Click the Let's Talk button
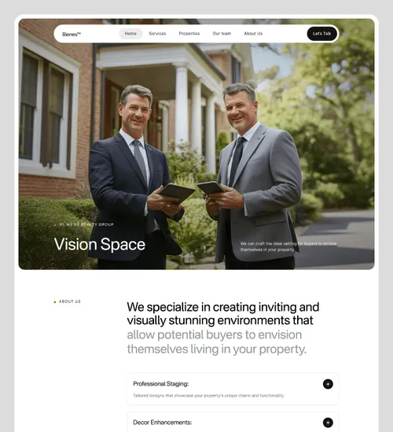The image size is (393, 432). 321,34
